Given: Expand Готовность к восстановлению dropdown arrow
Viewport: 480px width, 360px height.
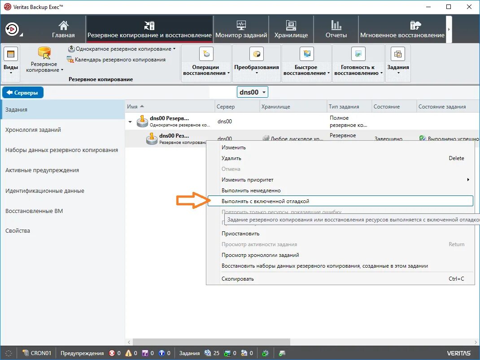Looking at the screenshot, I should click(x=381, y=73).
